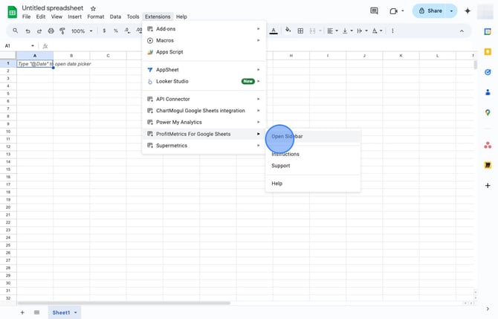Undo the last action
Image resolution: width=498 pixels, height=319 pixels.
pyautogui.click(x=28, y=30)
